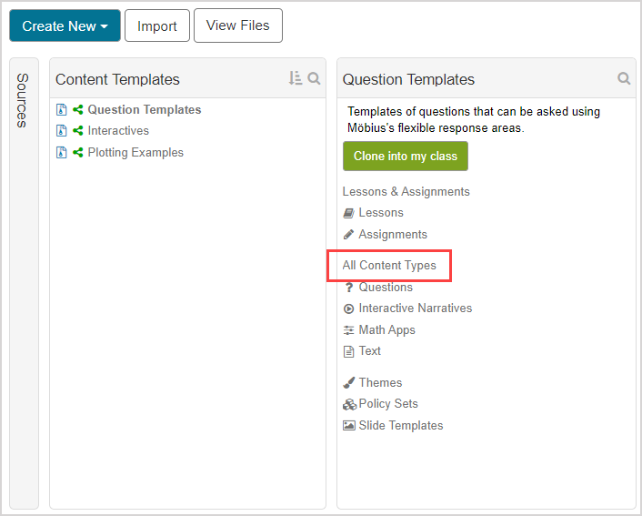Click the Clone into my class button
Viewport: 642px width, 516px height.
click(406, 157)
